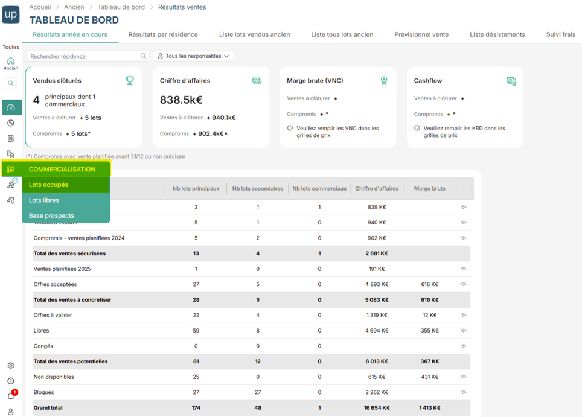Click the 'Rechercher résidence' search field
This screenshot has width=582, height=417.
83,56
